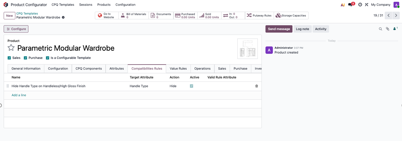Mark product as favorite star

pos(11,48)
